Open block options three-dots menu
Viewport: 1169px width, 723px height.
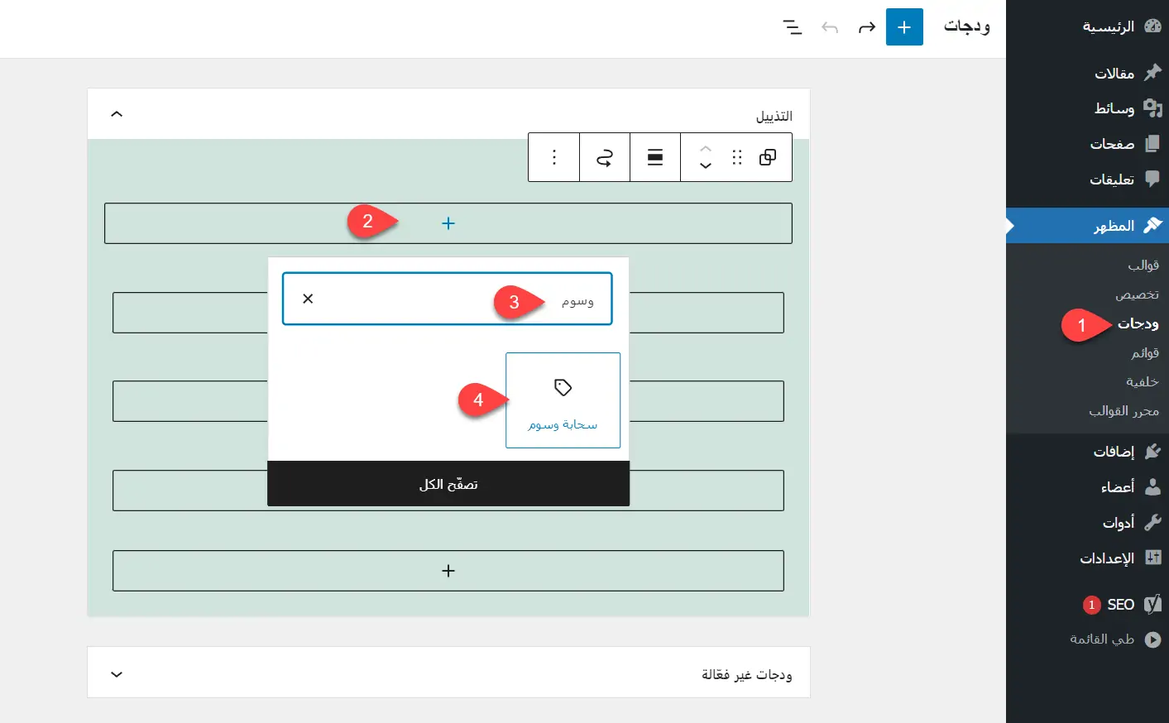pyautogui.click(x=554, y=157)
